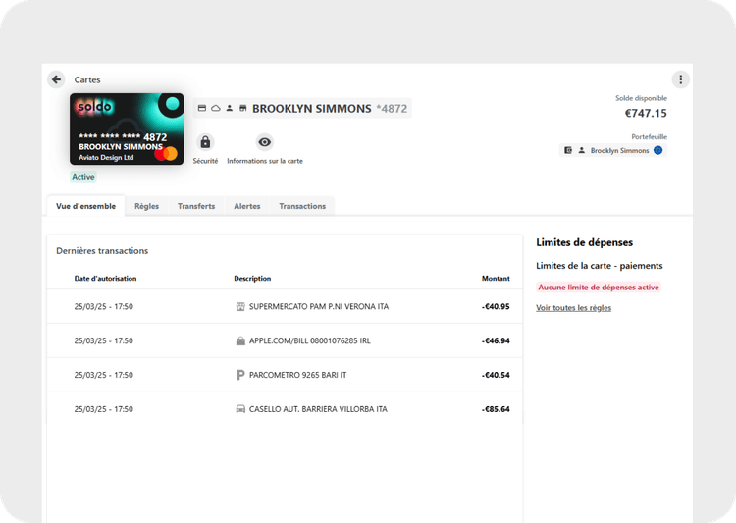736x523 pixels.
Task: Open the Transferts tab
Action: pyautogui.click(x=196, y=206)
